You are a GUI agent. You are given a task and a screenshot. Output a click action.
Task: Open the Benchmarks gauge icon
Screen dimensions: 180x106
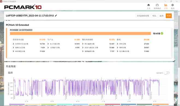(x=157, y=5)
